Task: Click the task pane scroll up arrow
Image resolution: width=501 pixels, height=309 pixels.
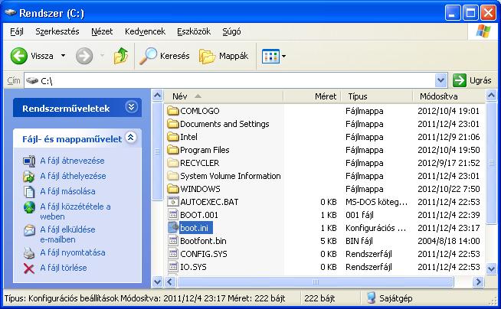Action: 157,96
